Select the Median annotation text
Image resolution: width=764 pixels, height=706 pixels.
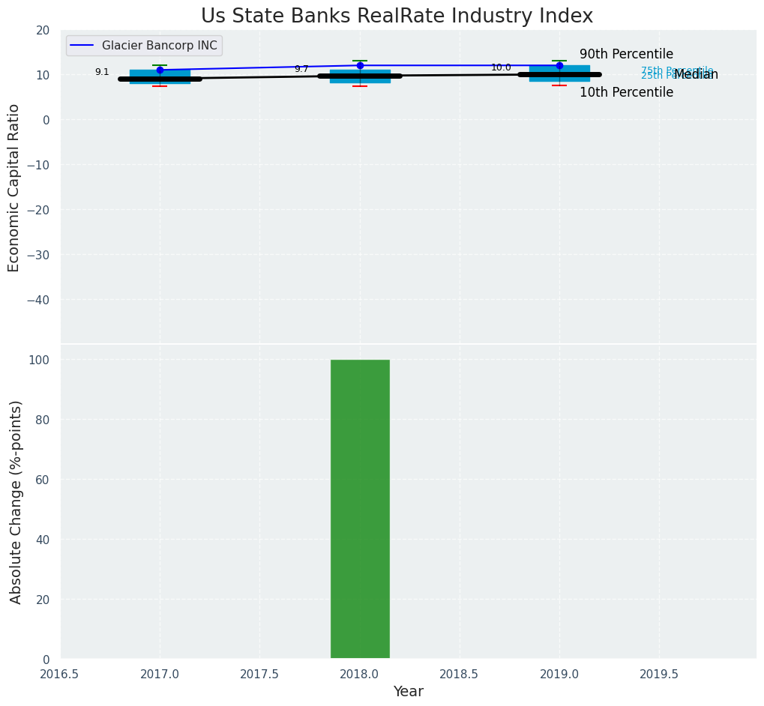point(696,75)
